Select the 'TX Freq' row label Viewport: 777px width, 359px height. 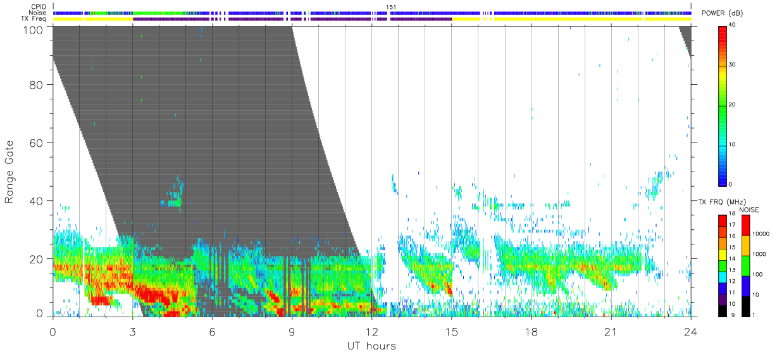pos(35,19)
